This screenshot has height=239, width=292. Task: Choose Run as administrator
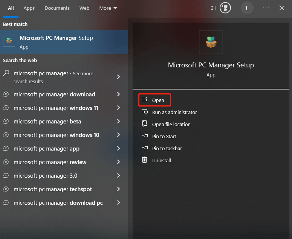click(174, 112)
